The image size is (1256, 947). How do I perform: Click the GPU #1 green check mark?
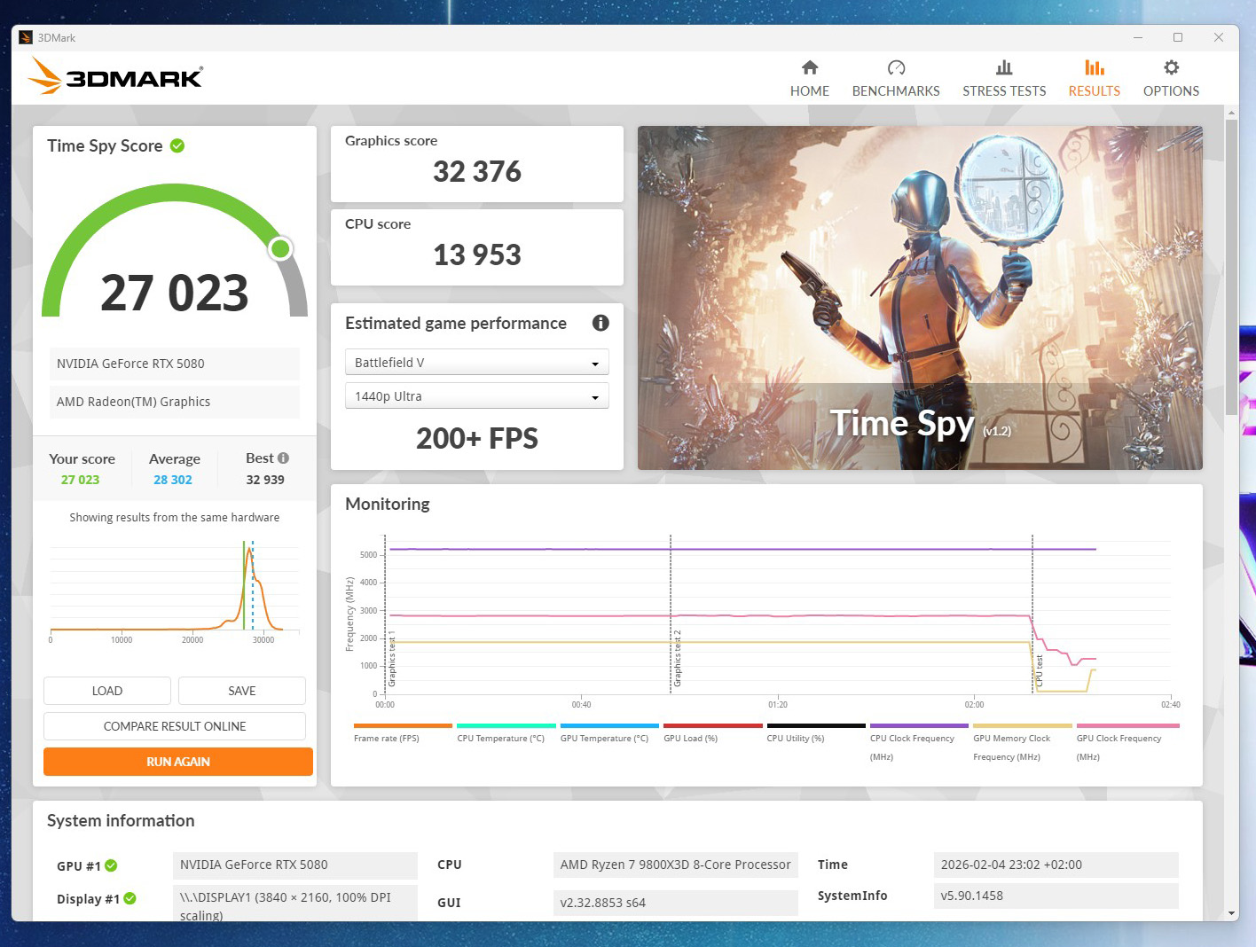pos(112,865)
